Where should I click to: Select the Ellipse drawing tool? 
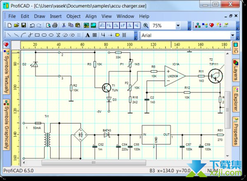[x=51, y=35]
